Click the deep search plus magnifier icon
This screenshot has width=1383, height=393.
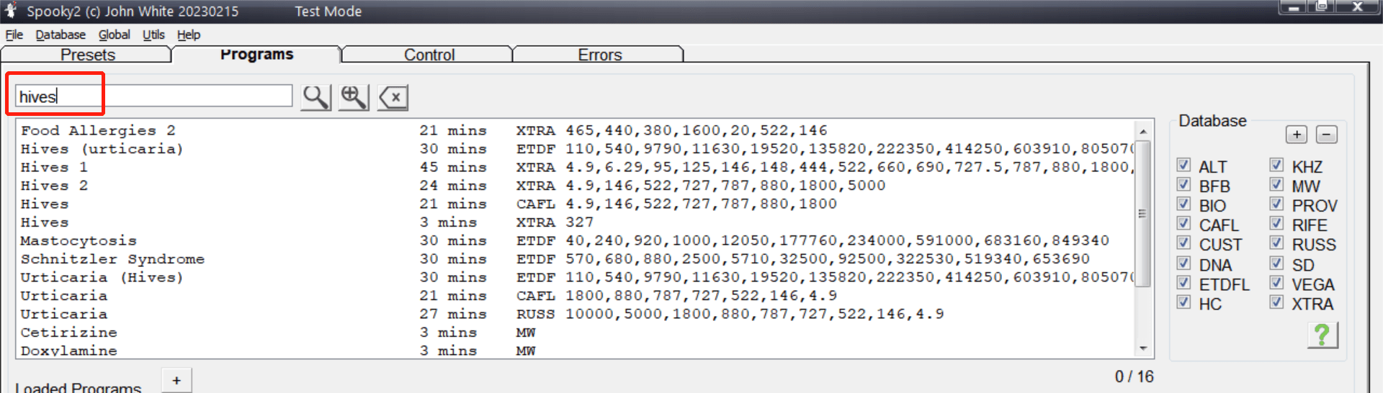tap(354, 97)
